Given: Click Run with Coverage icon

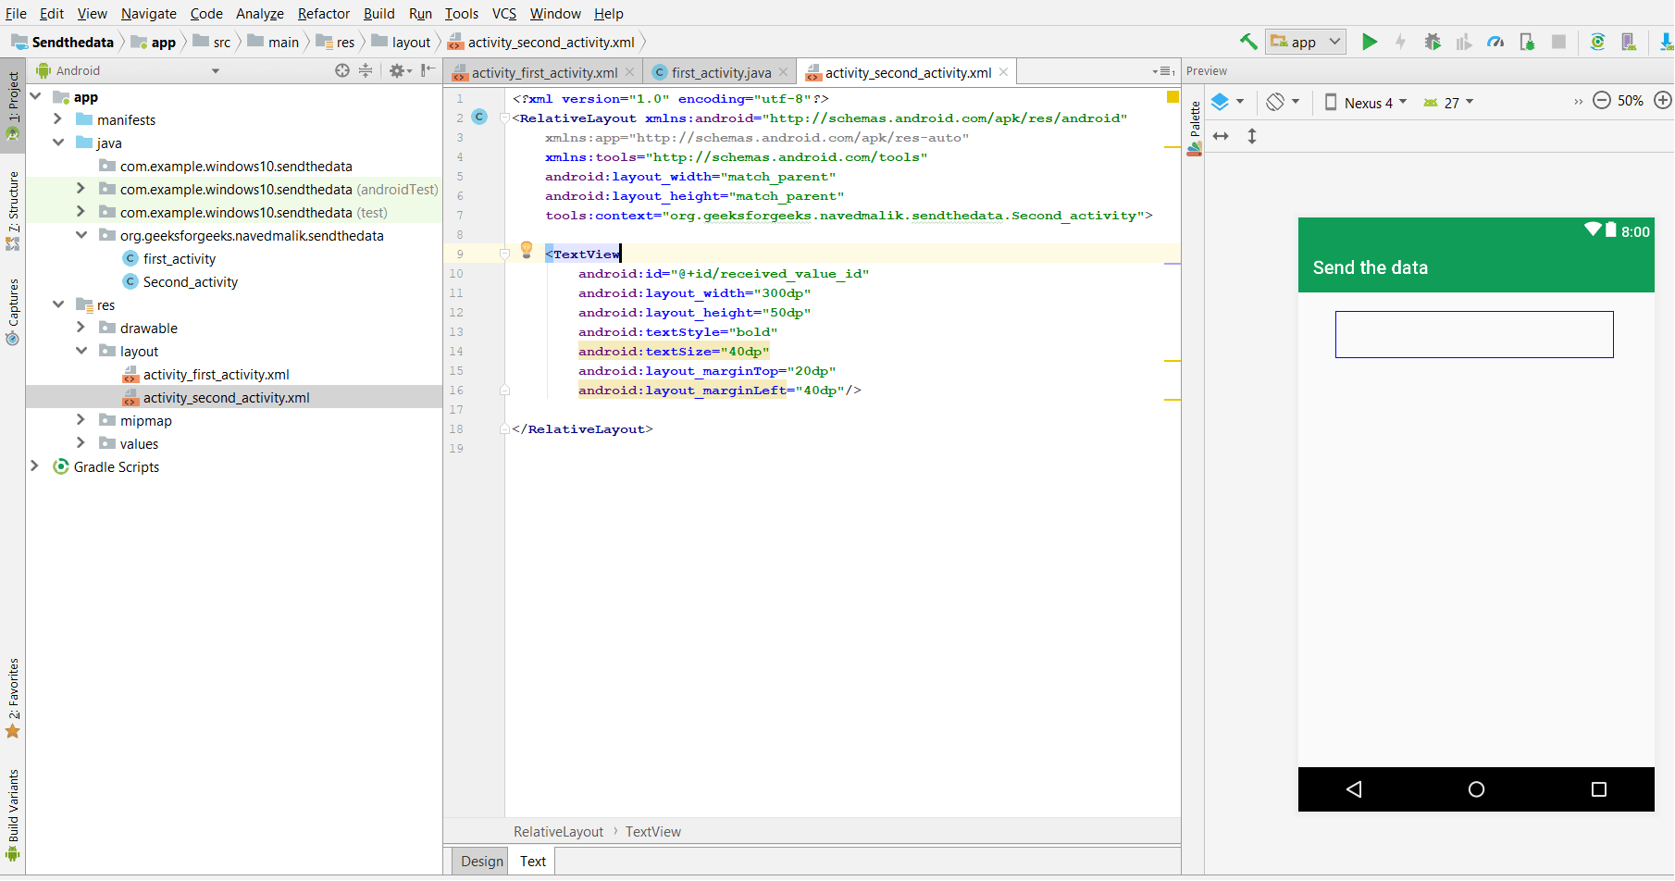Looking at the screenshot, I should 1464,42.
